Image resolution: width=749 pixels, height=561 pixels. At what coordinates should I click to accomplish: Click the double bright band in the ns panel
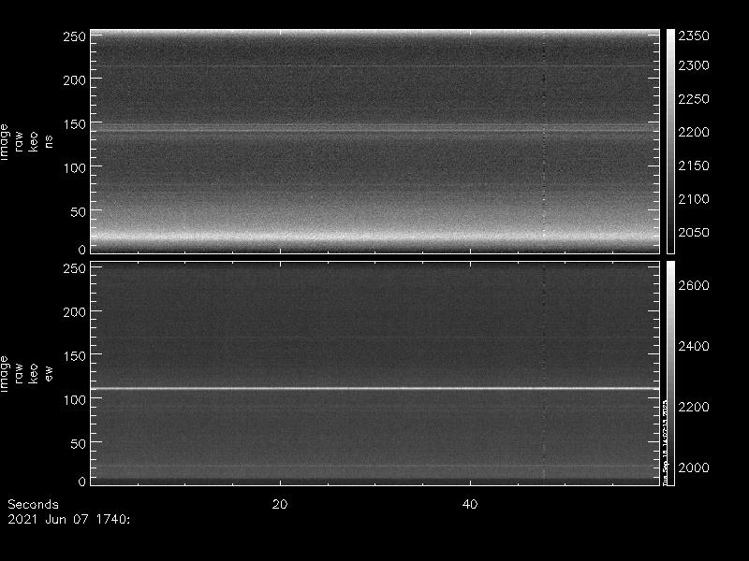click(374, 132)
